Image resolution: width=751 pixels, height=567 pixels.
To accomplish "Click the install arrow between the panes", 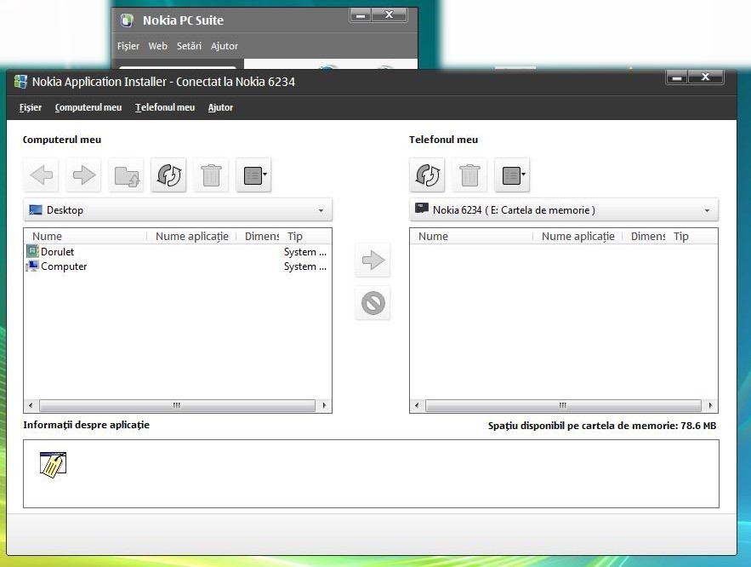I will tap(373, 261).
